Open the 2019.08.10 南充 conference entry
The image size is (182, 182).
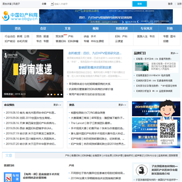(x=31, y=113)
